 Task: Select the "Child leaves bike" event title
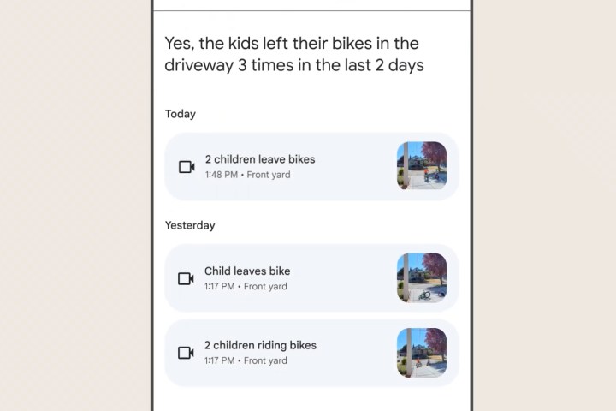(247, 271)
